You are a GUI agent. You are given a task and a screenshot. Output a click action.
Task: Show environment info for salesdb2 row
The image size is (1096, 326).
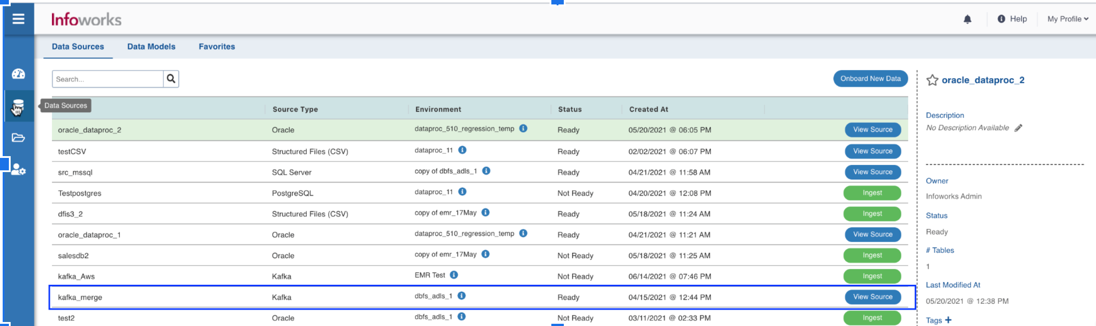[486, 254]
